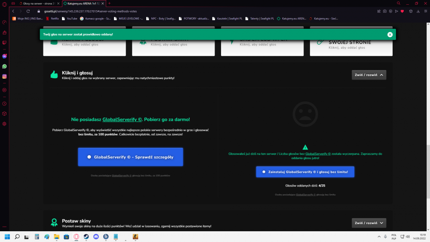The width and height of the screenshot is (430, 242).
Task: Dismiss the green vote confirmation banner
Action: click(390, 34)
